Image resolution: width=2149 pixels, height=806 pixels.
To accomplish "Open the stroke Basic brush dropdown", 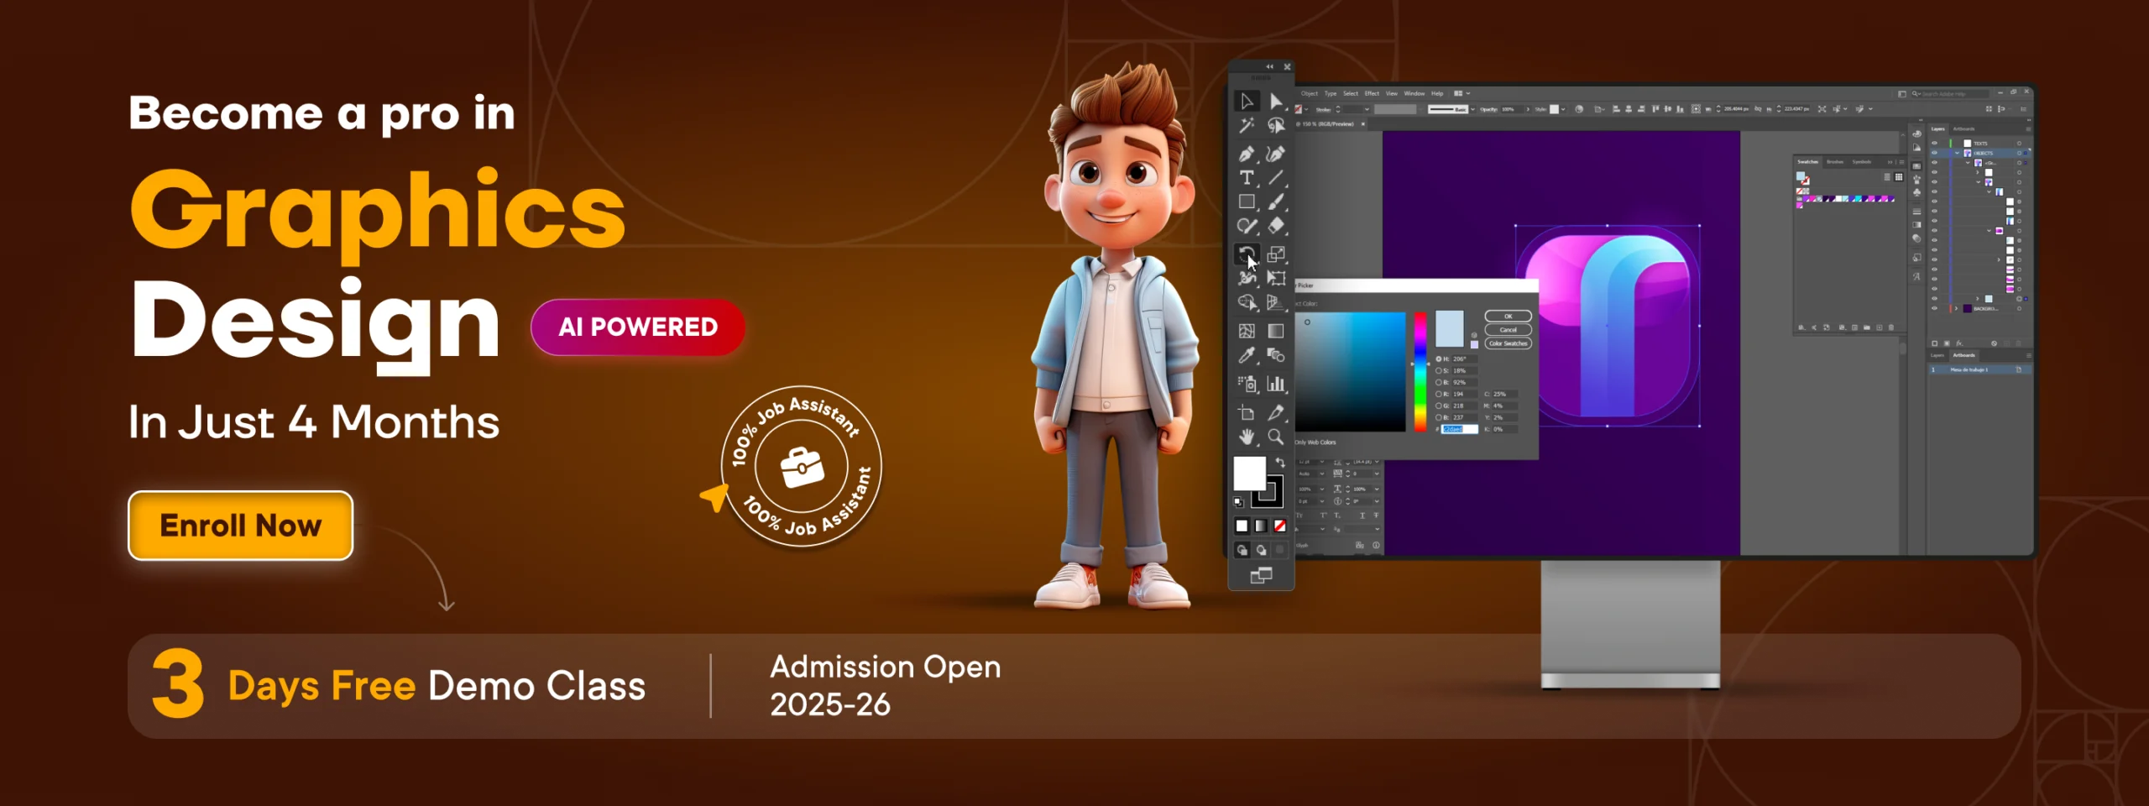I will (1471, 110).
